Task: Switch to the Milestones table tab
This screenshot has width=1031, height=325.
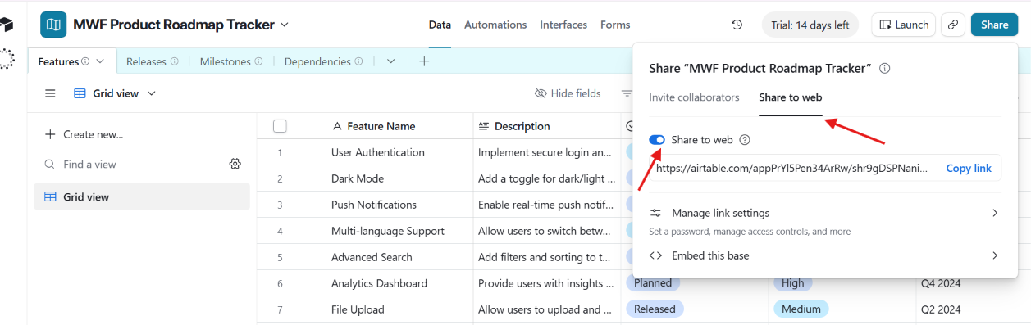Action: pos(231,61)
